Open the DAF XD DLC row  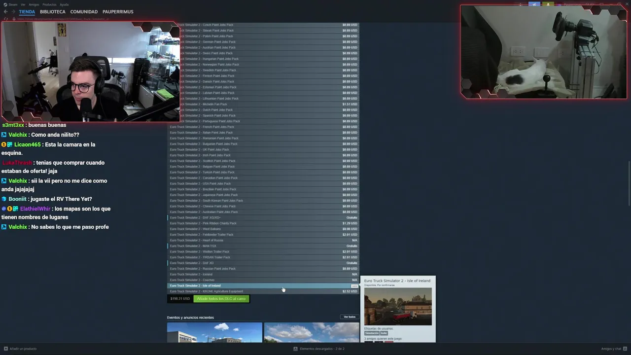pos(263,263)
